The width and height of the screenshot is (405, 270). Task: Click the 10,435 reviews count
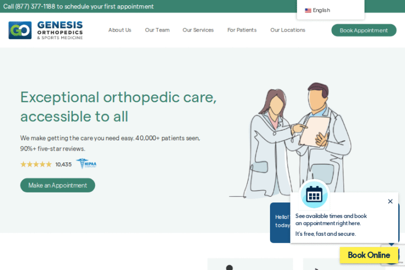63,165
